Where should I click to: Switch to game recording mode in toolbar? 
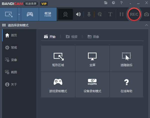coord(30,14)
